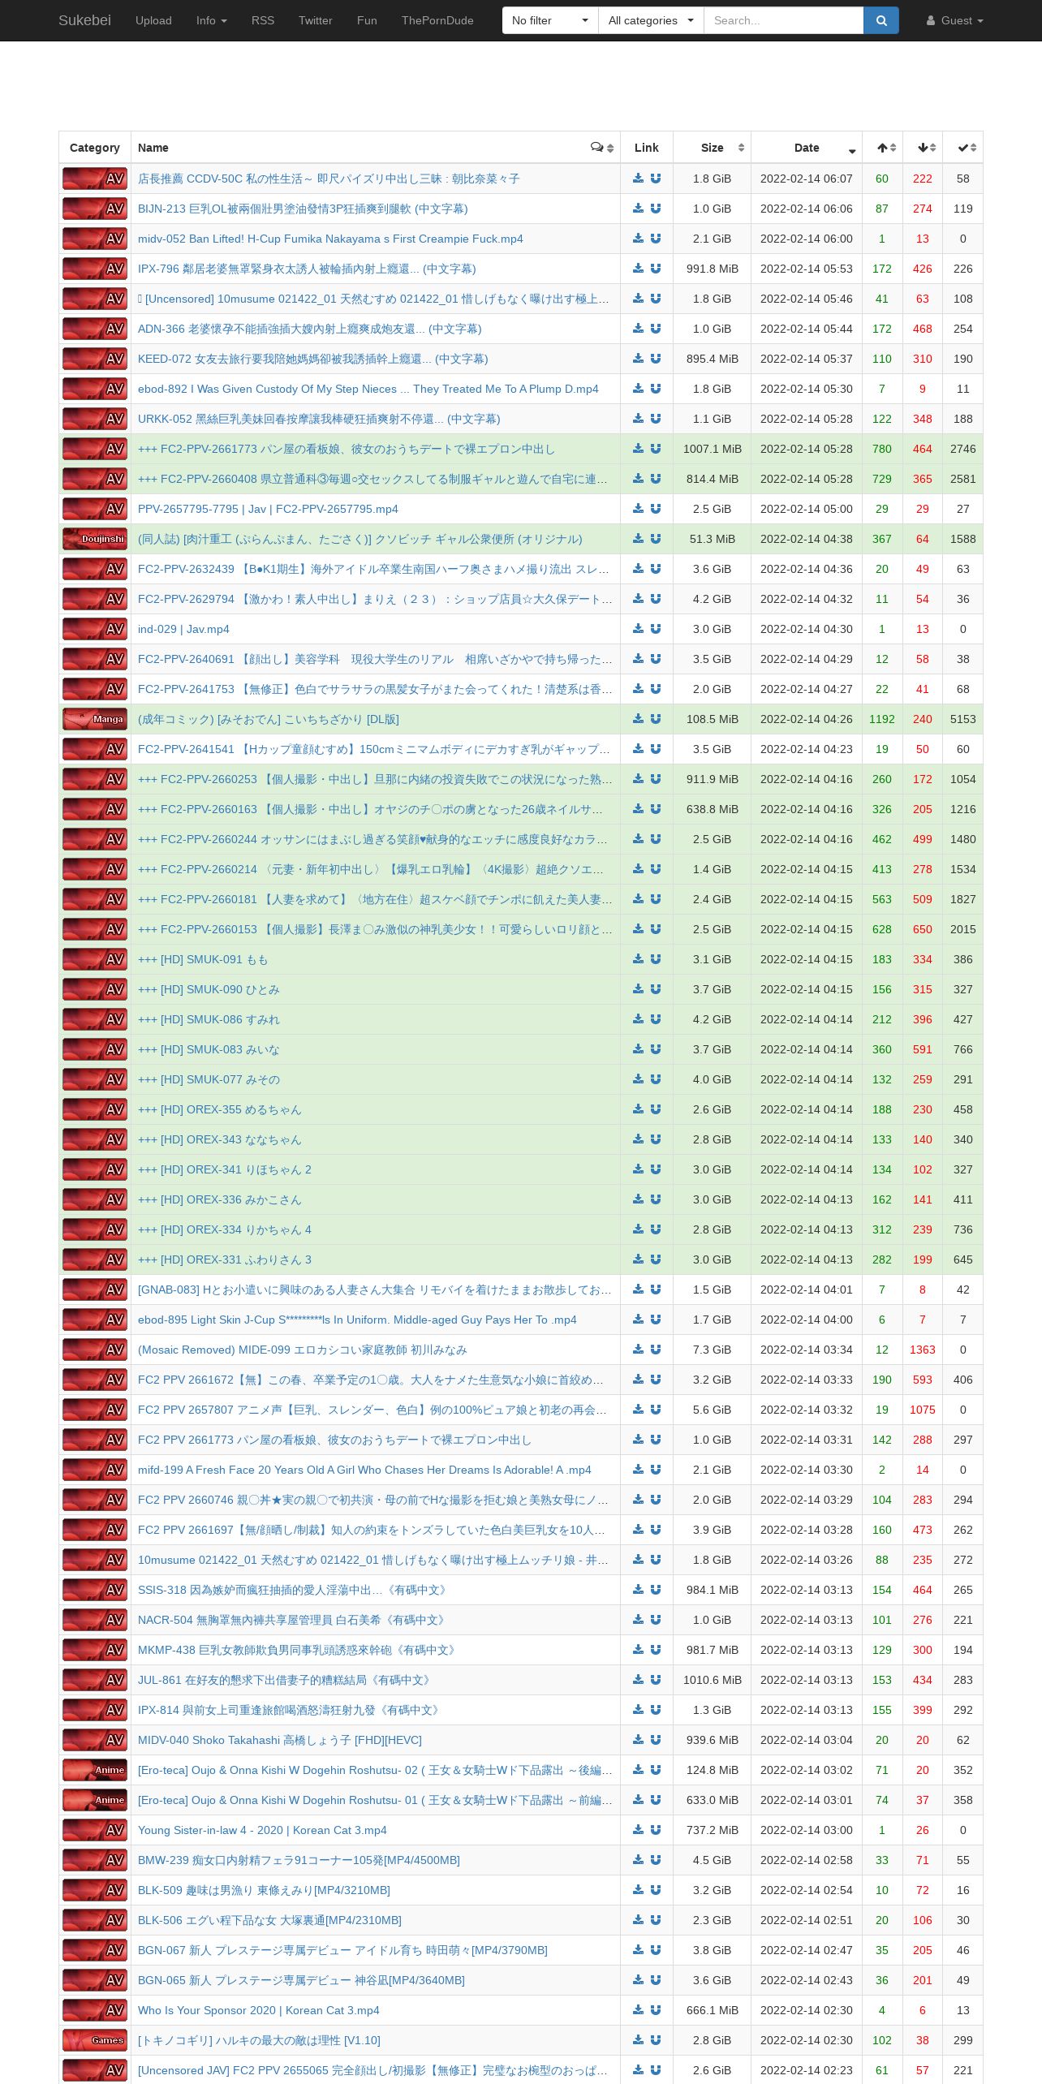Open magnet link for SMUK-091 row

tap(656, 959)
